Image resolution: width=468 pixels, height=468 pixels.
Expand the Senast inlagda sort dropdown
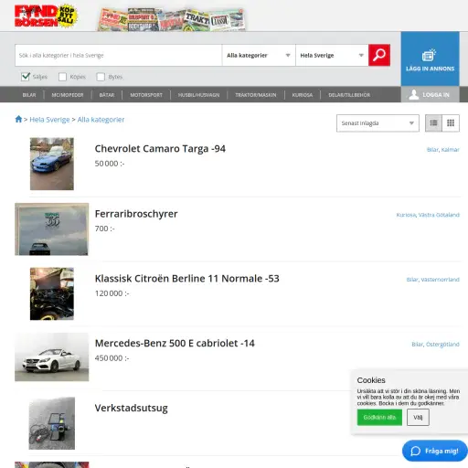tap(378, 123)
